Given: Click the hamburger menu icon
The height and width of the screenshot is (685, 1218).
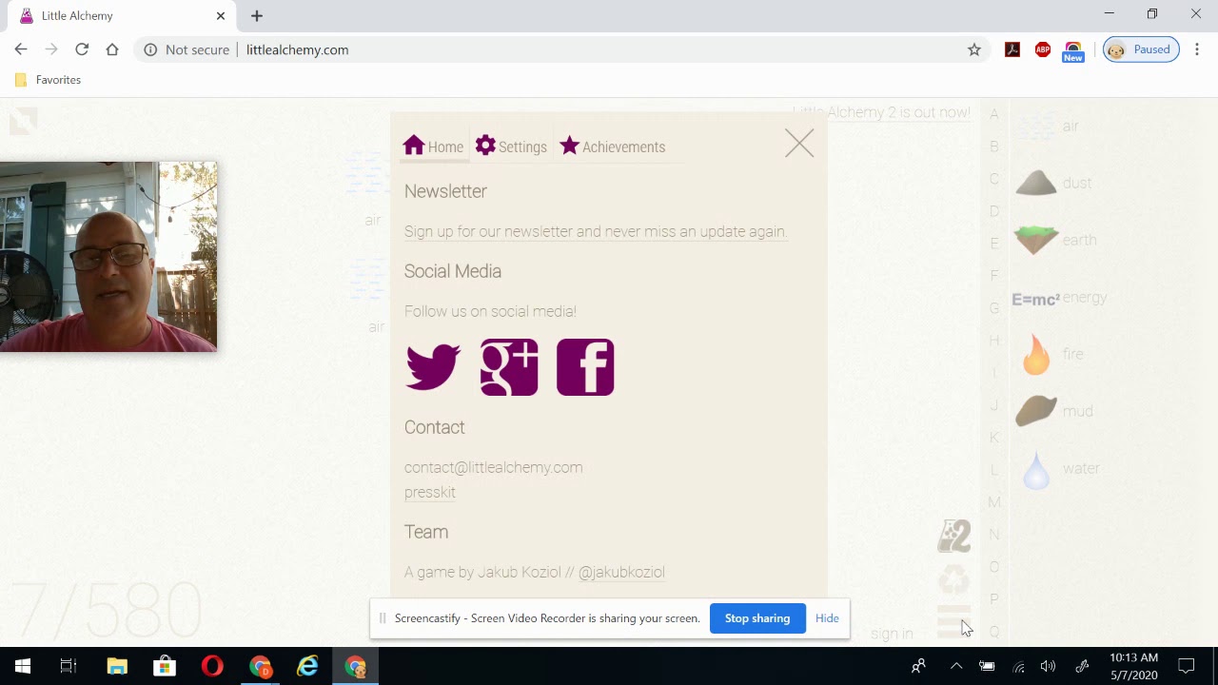Looking at the screenshot, I should [x=953, y=620].
